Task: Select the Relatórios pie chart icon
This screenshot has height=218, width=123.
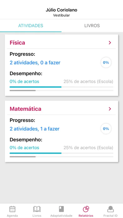Action: 86,209
